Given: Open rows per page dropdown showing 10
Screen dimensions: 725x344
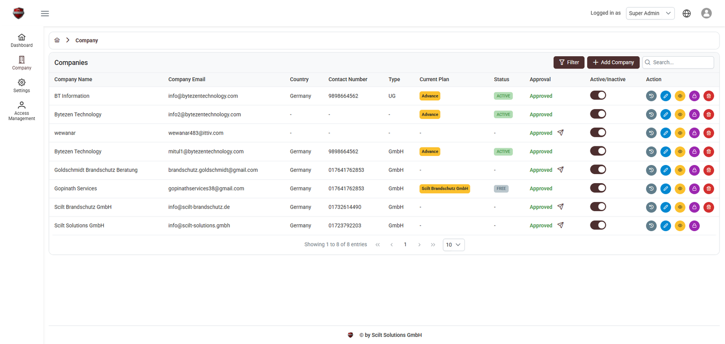Looking at the screenshot, I should [x=454, y=245].
